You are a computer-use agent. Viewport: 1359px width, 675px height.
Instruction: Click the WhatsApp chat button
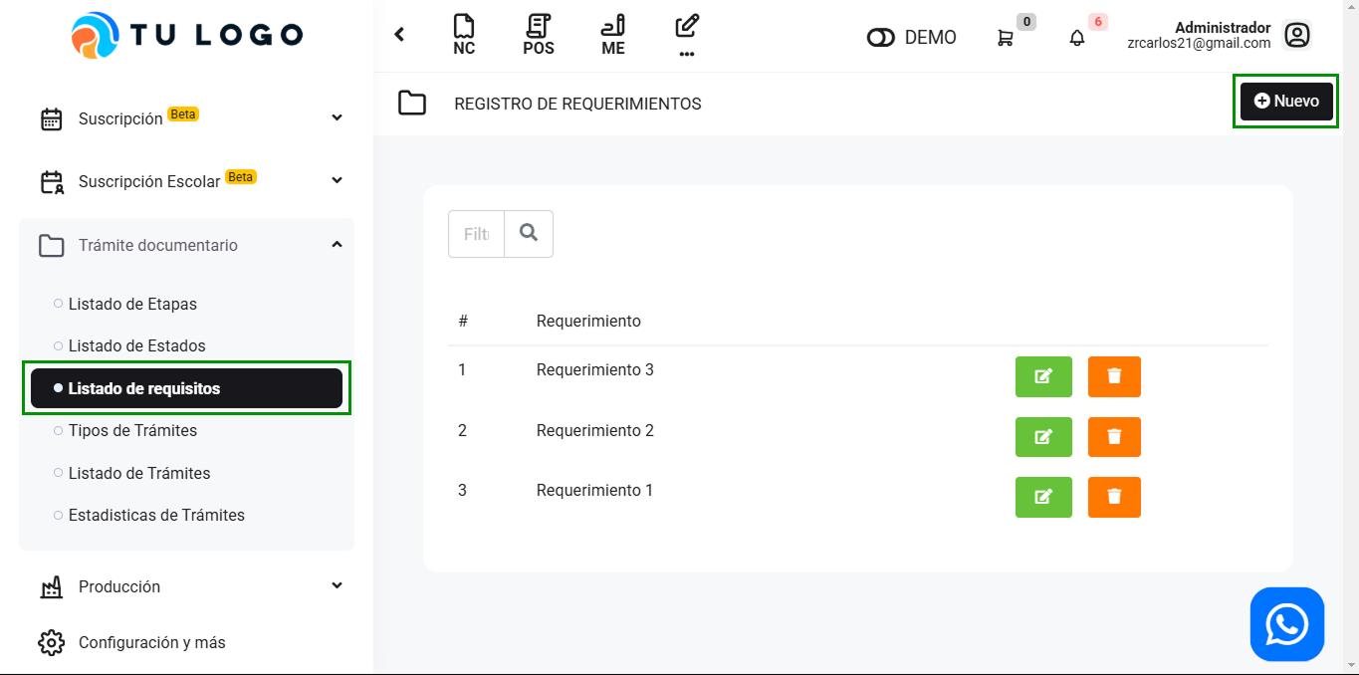point(1286,624)
